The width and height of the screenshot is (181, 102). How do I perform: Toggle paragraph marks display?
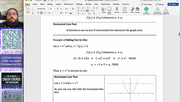click(94, 14)
